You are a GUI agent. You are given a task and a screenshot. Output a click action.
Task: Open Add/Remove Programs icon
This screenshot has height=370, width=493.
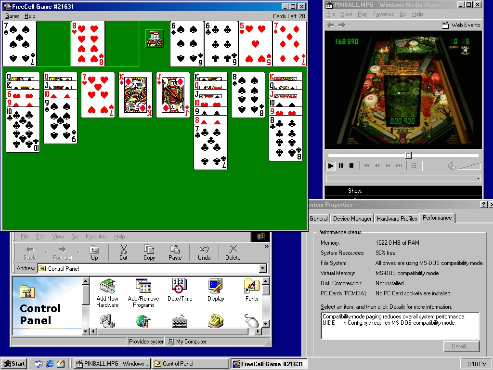(x=143, y=293)
